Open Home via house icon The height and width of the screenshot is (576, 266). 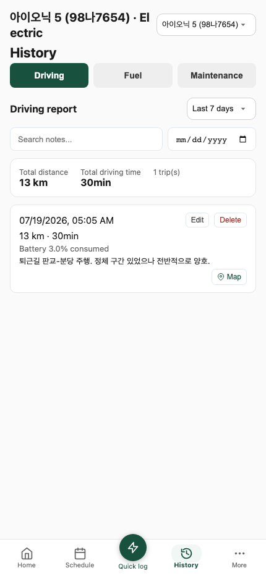click(x=27, y=553)
